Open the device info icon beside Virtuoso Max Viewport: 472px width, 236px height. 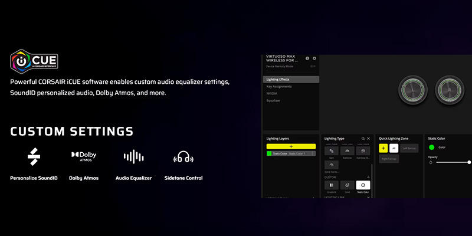tap(307, 58)
